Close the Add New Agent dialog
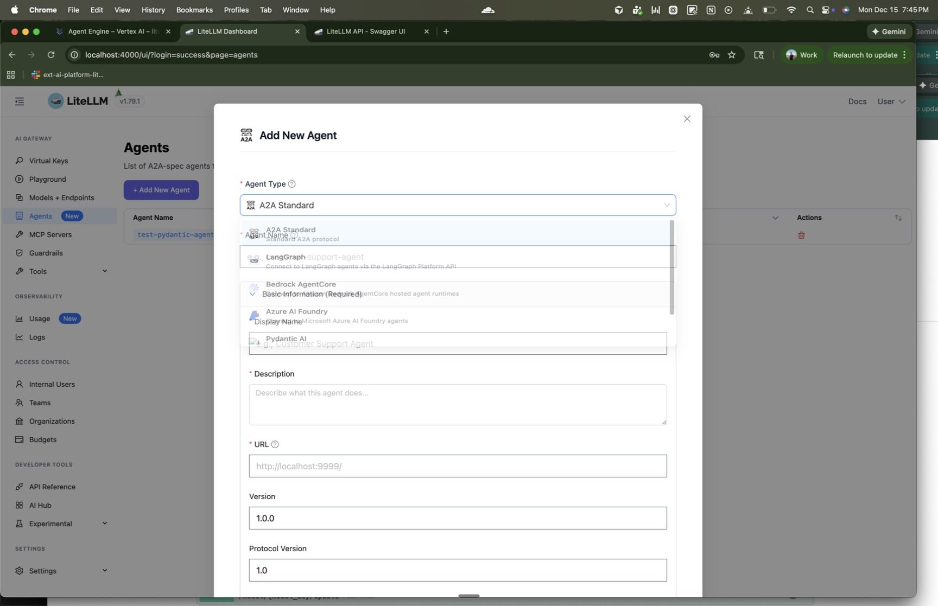 pos(687,119)
